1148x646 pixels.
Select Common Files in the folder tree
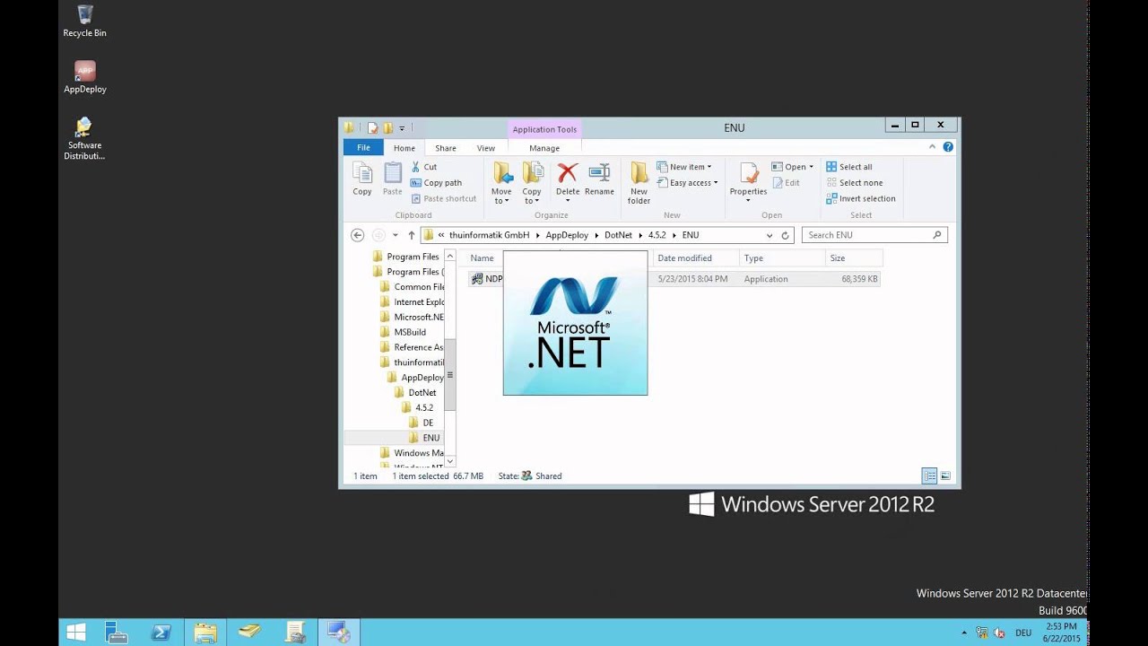tap(412, 287)
